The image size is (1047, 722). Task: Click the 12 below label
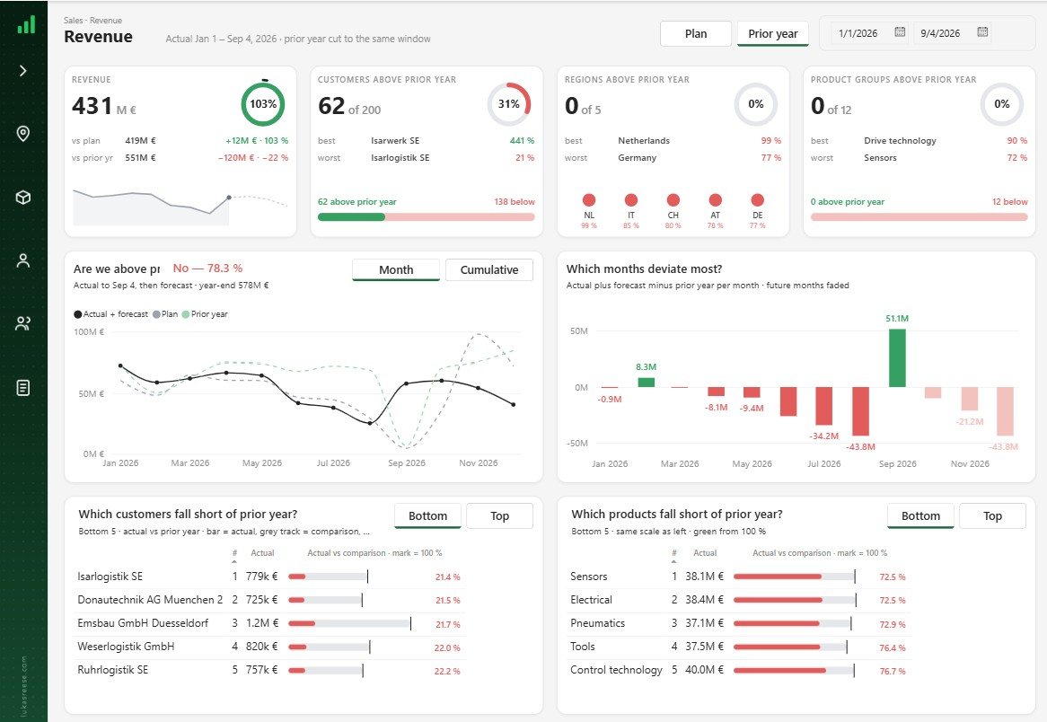point(1009,202)
